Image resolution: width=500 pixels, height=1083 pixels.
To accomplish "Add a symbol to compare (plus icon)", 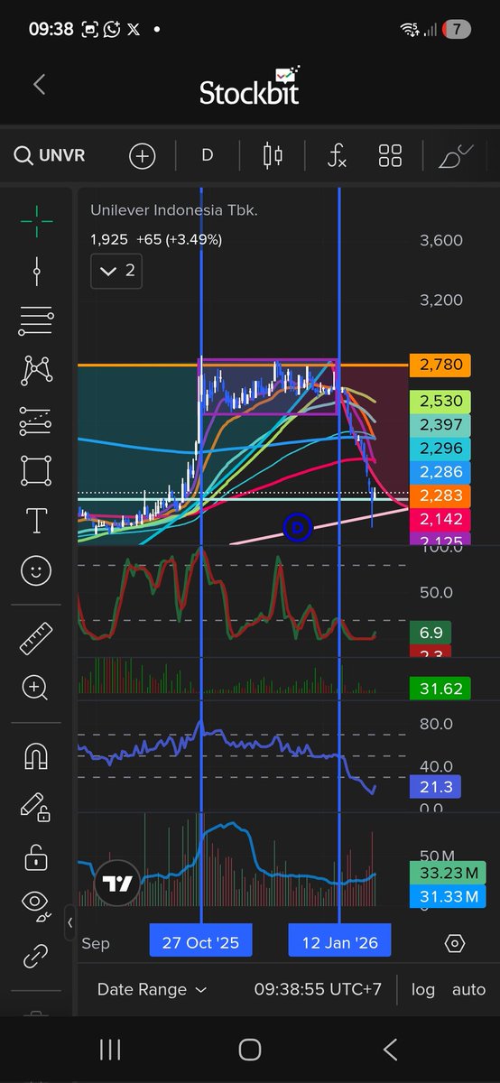I will click(143, 156).
